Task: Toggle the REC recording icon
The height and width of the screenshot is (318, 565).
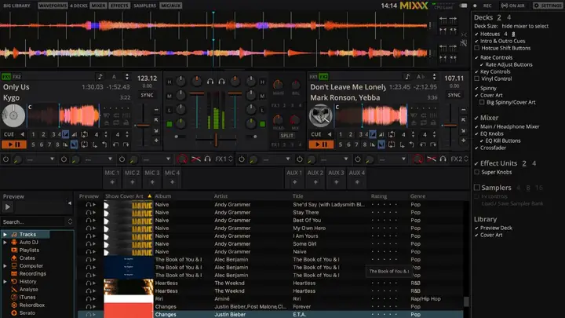Action: [475, 5]
